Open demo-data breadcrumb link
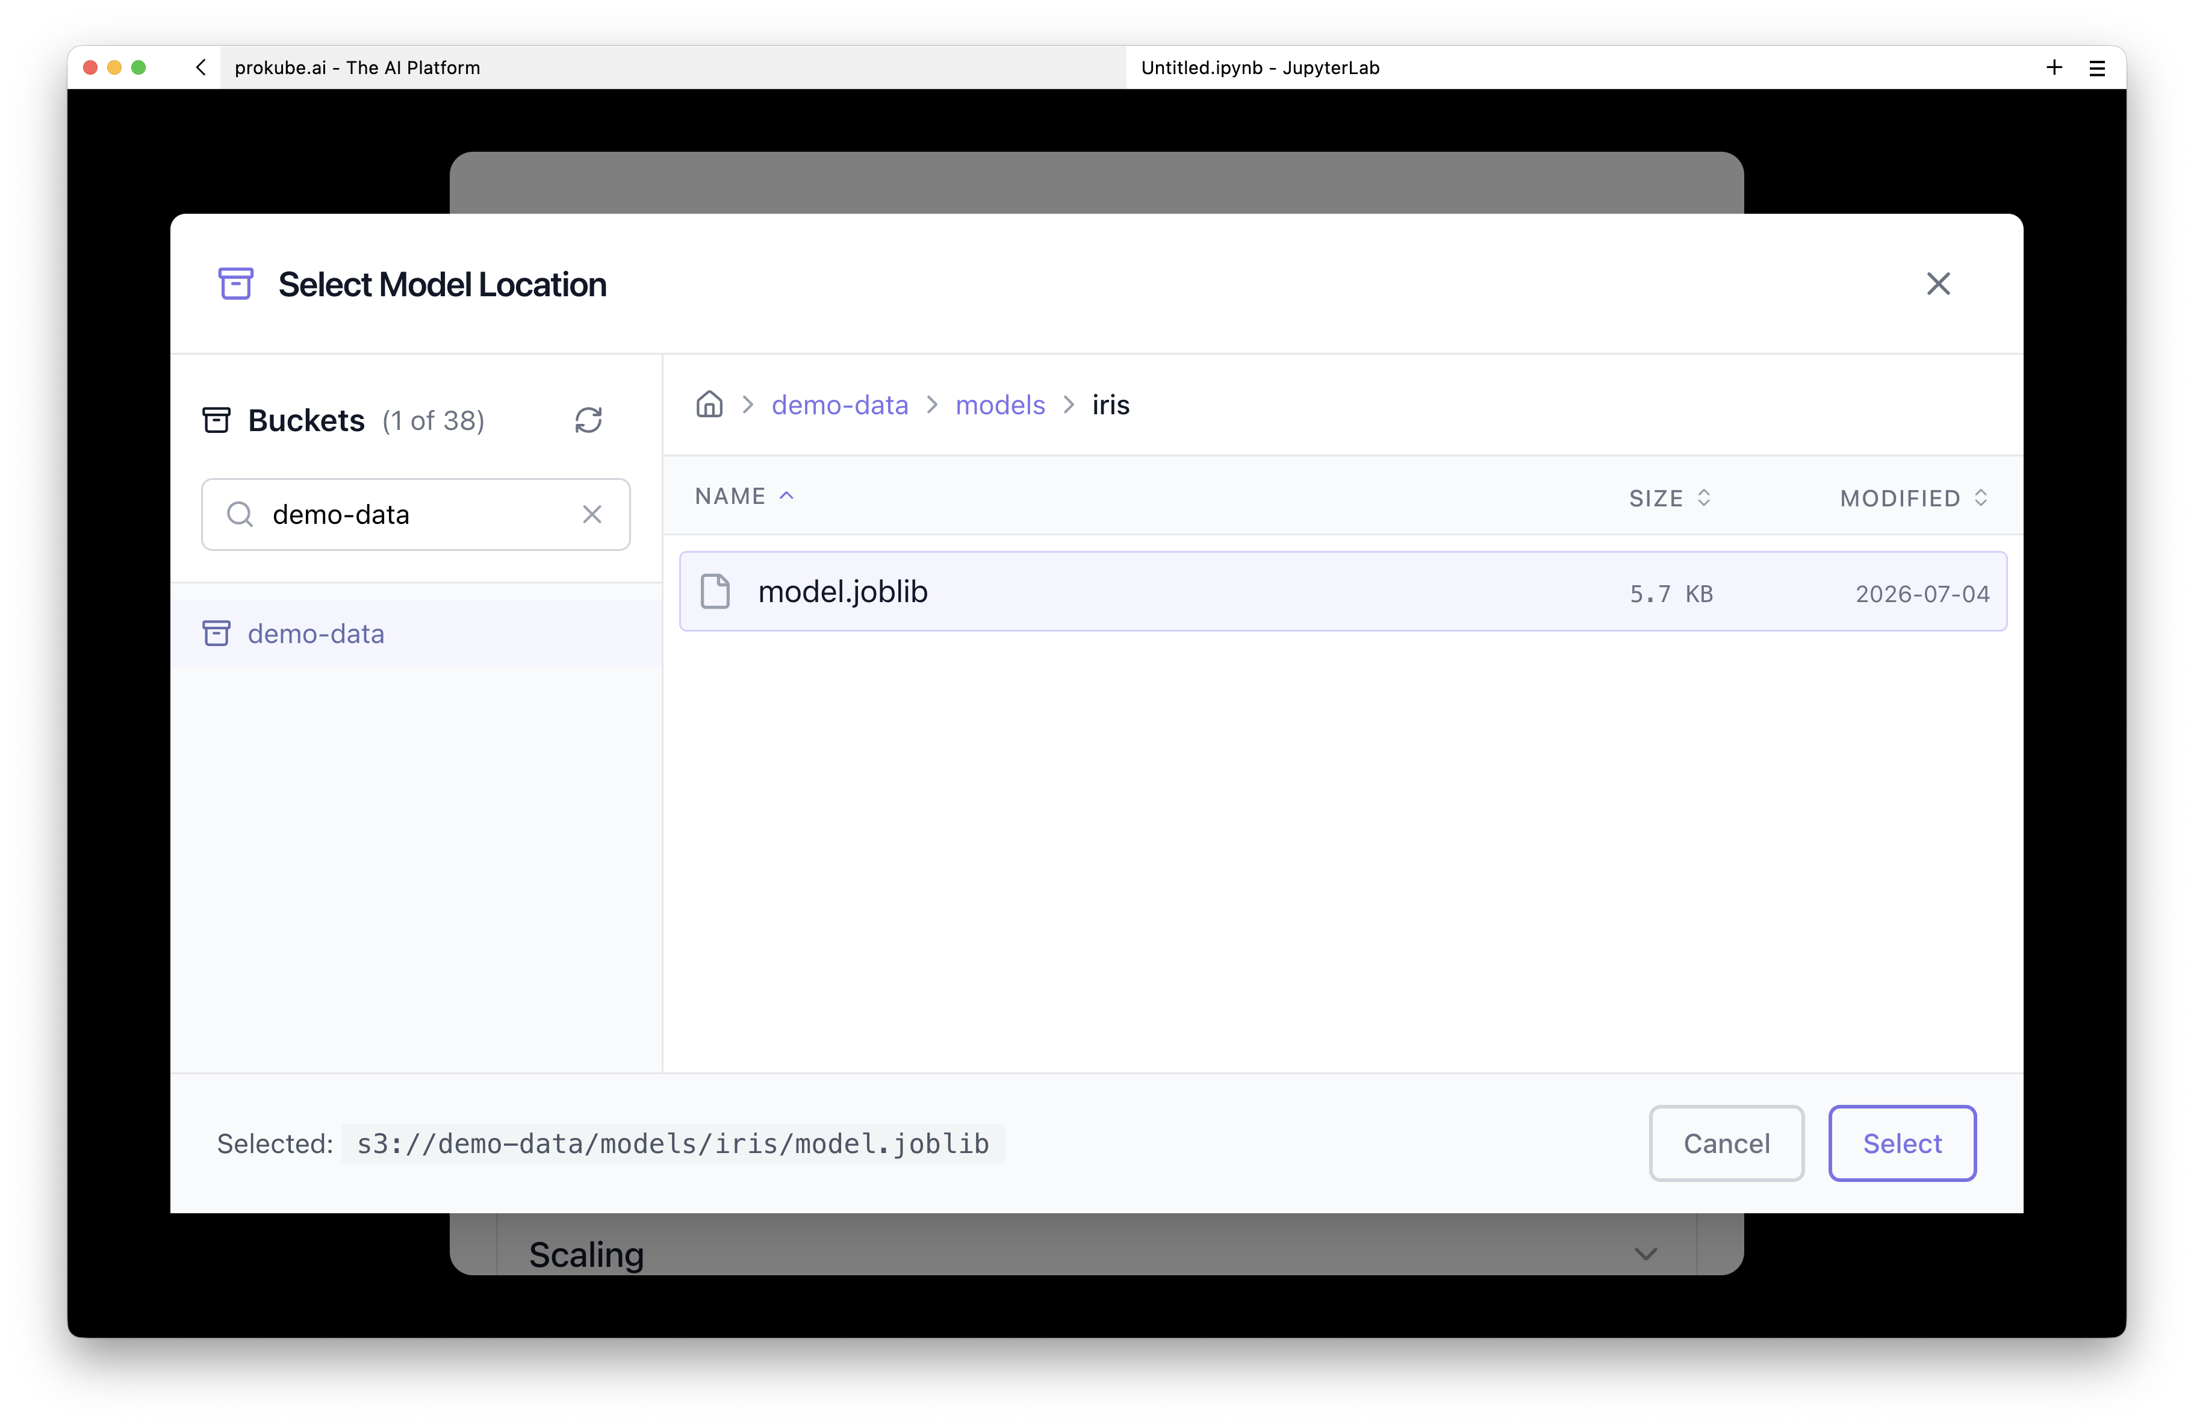Viewport: 2194px width, 1427px height. (x=840, y=405)
